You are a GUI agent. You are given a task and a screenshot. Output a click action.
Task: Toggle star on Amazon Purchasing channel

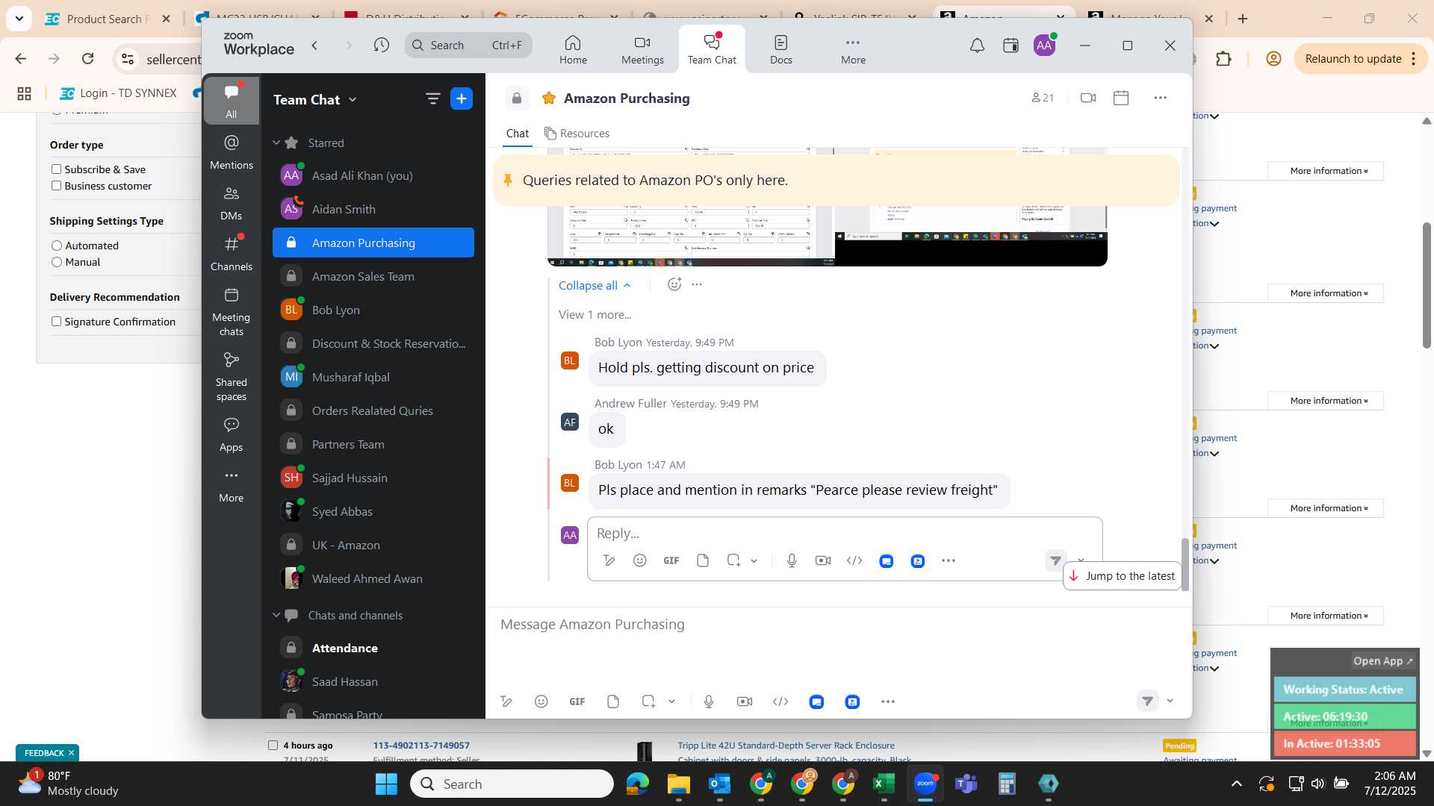click(549, 98)
